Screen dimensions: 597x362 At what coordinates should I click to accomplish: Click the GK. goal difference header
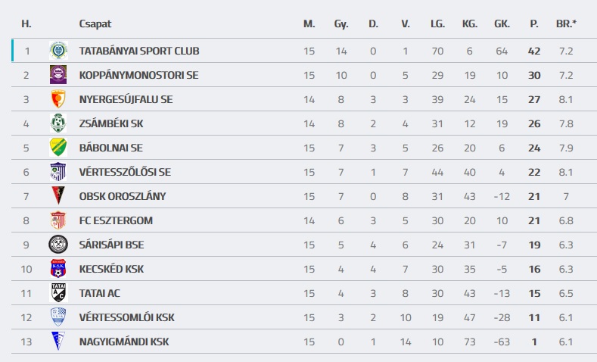pos(502,23)
